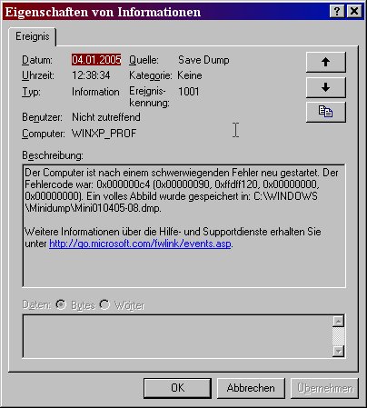Click scroll down arrow in data box
This screenshot has width=367, height=408.
(338, 351)
